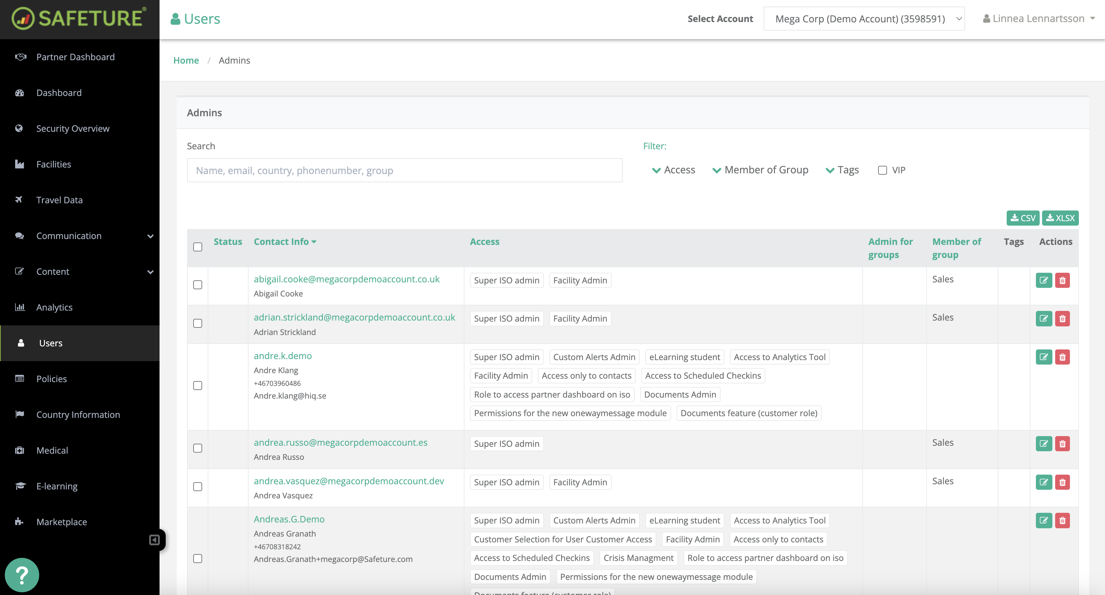Check the select-all checkbox in the header
This screenshot has height=595, width=1105.
(x=198, y=247)
